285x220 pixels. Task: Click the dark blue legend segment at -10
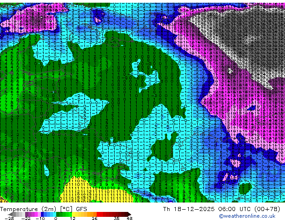pyautogui.click(x=42, y=214)
